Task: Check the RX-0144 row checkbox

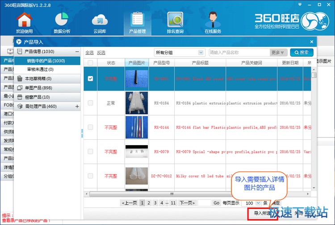Action: coord(90,127)
